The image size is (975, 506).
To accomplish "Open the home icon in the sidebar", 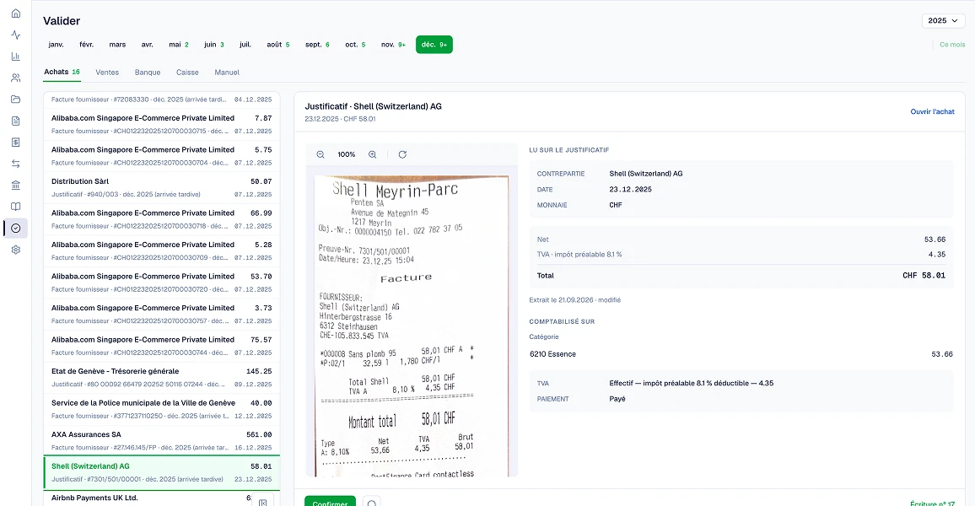I will pos(16,13).
